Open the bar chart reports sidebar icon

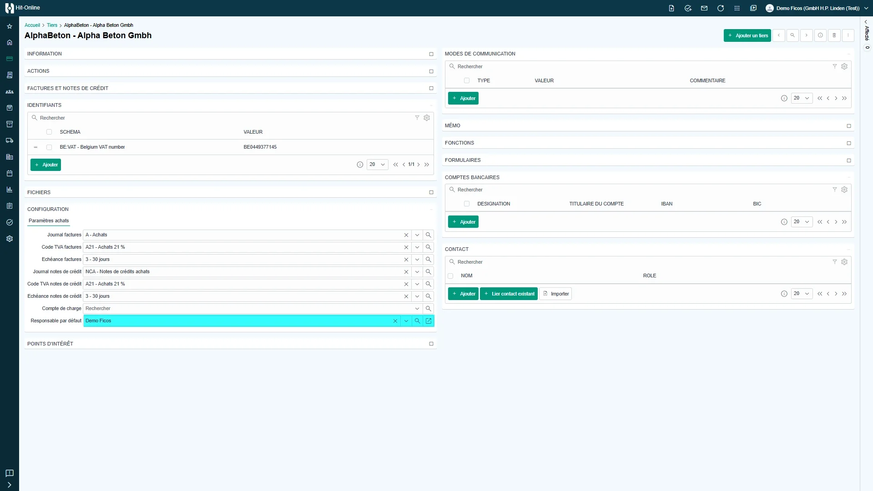coord(10,190)
